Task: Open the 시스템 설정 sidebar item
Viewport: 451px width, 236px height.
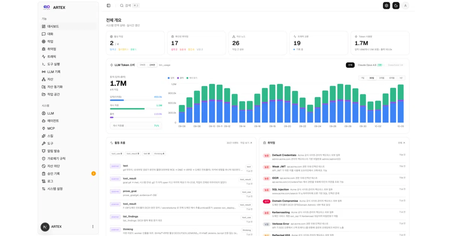Action: tap(68, 189)
